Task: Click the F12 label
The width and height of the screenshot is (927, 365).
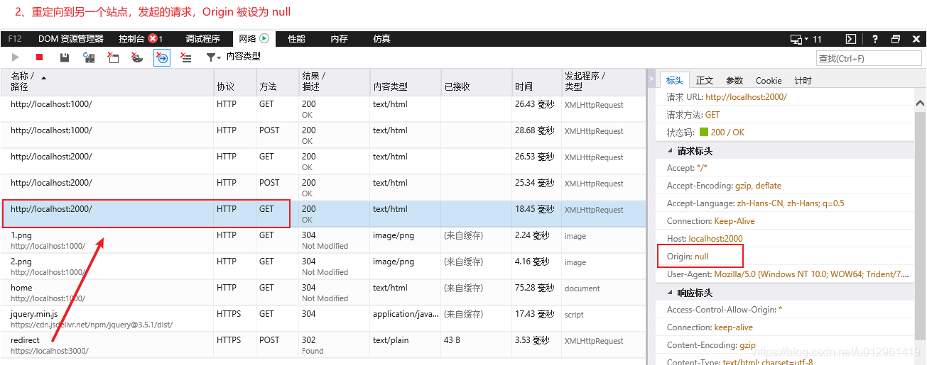Action: tap(15, 39)
